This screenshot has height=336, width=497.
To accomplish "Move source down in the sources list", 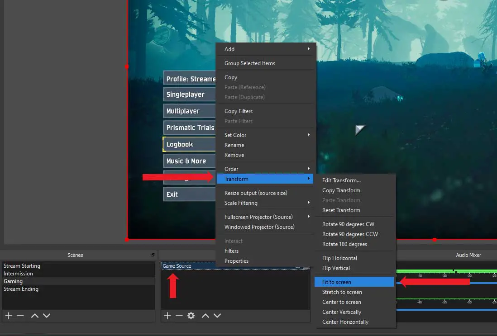I will click(x=217, y=316).
